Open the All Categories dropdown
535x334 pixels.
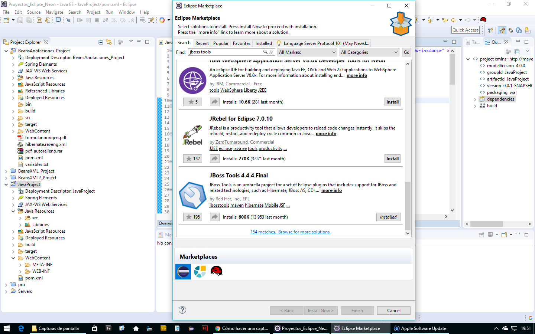(369, 52)
